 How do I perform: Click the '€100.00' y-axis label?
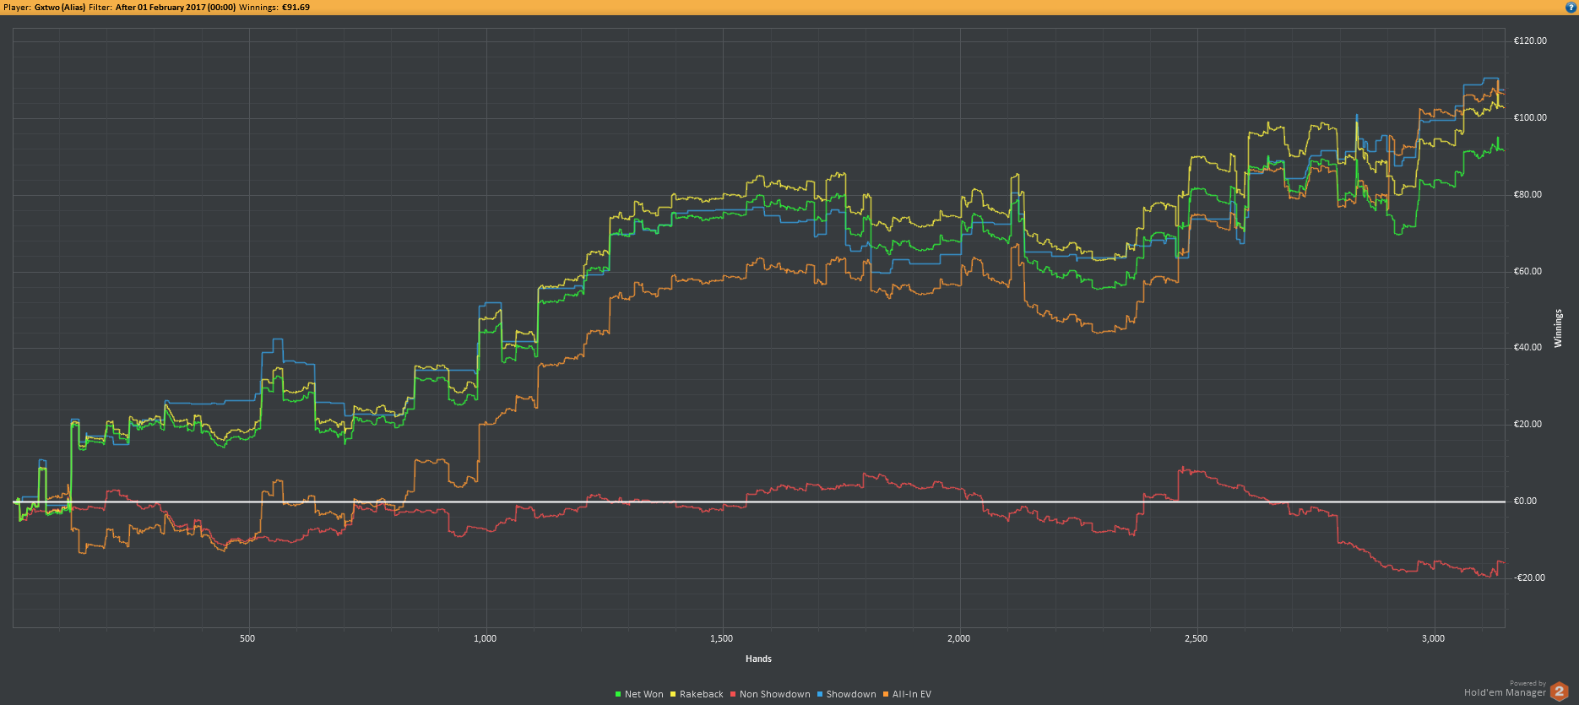[x=1530, y=117]
